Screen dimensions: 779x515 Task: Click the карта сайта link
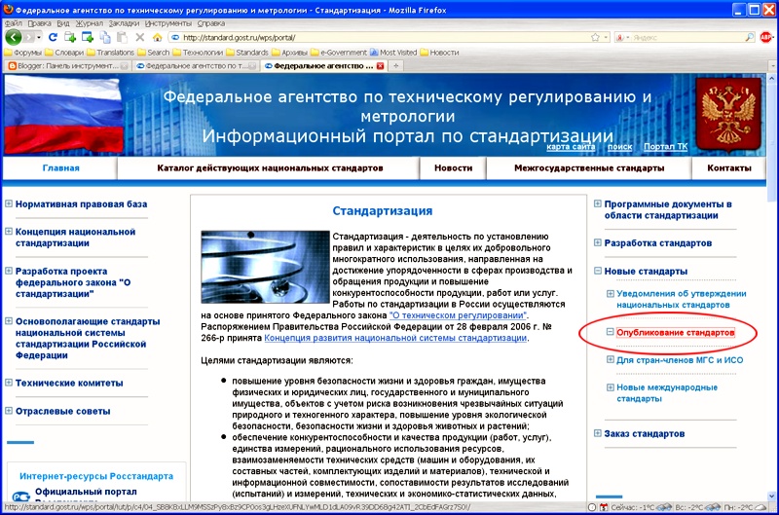pyautogui.click(x=571, y=146)
